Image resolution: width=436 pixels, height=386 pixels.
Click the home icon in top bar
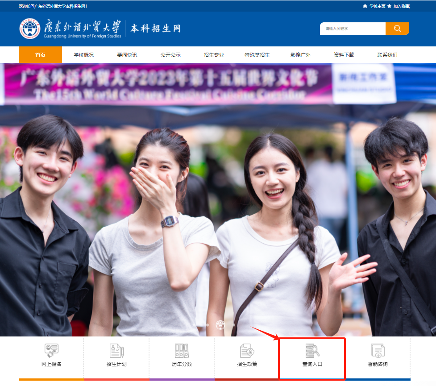tap(365, 6)
